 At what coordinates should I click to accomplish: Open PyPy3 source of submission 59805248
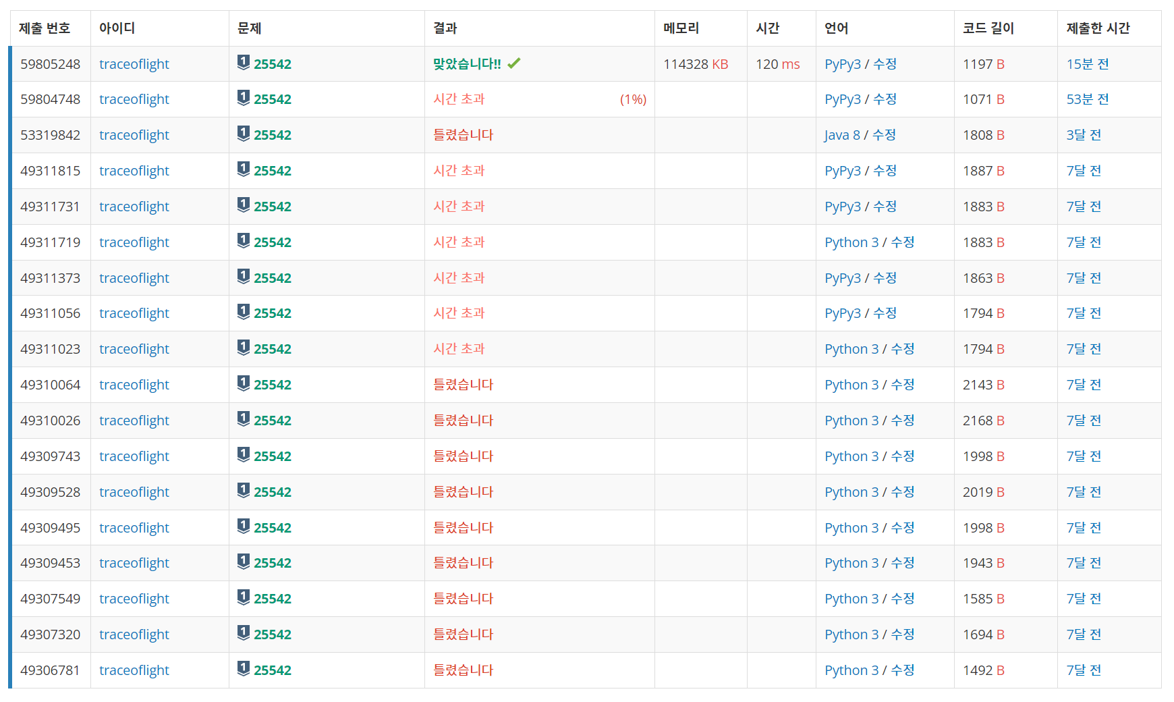pyautogui.click(x=842, y=64)
